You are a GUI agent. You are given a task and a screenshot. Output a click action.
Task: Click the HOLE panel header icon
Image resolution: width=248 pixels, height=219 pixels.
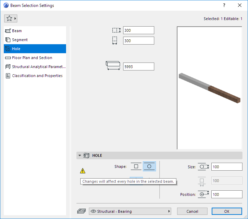click(x=86, y=155)
